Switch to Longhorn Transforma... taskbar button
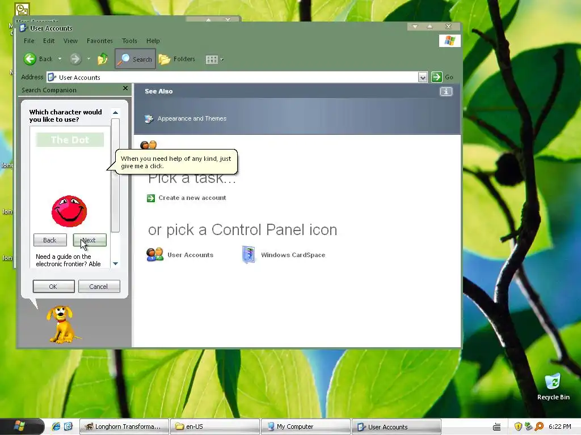This screenshot has height=435, width=581. [124, 427]
